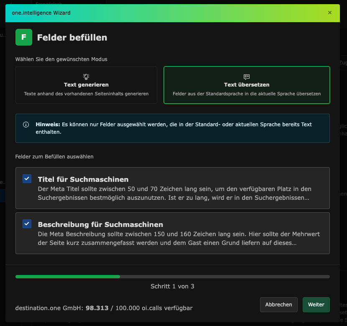
Task: Click the Felder zum Befüllen auswählen label
Action: (x=54, y=157)
